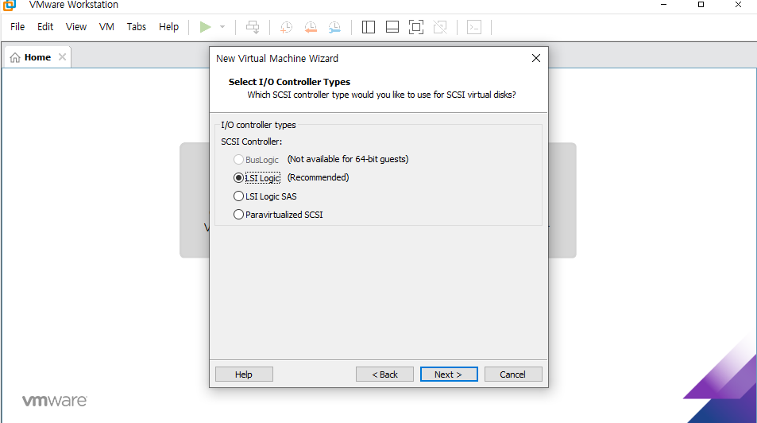Close the VMware Workstation window
Viewport: 757px width, 423px height.
738,5
